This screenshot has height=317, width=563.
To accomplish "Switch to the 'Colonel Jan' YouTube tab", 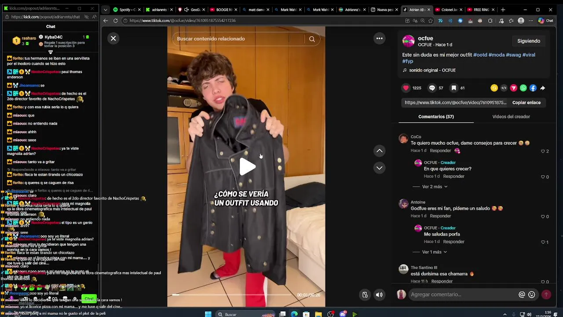I will [x=448, y=10].
